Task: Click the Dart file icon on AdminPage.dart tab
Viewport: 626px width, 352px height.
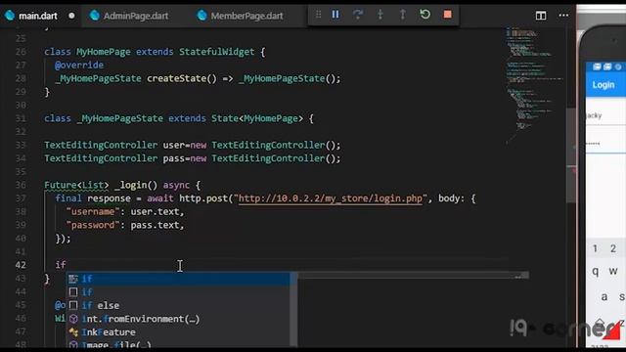Action: tap(95, 16)
